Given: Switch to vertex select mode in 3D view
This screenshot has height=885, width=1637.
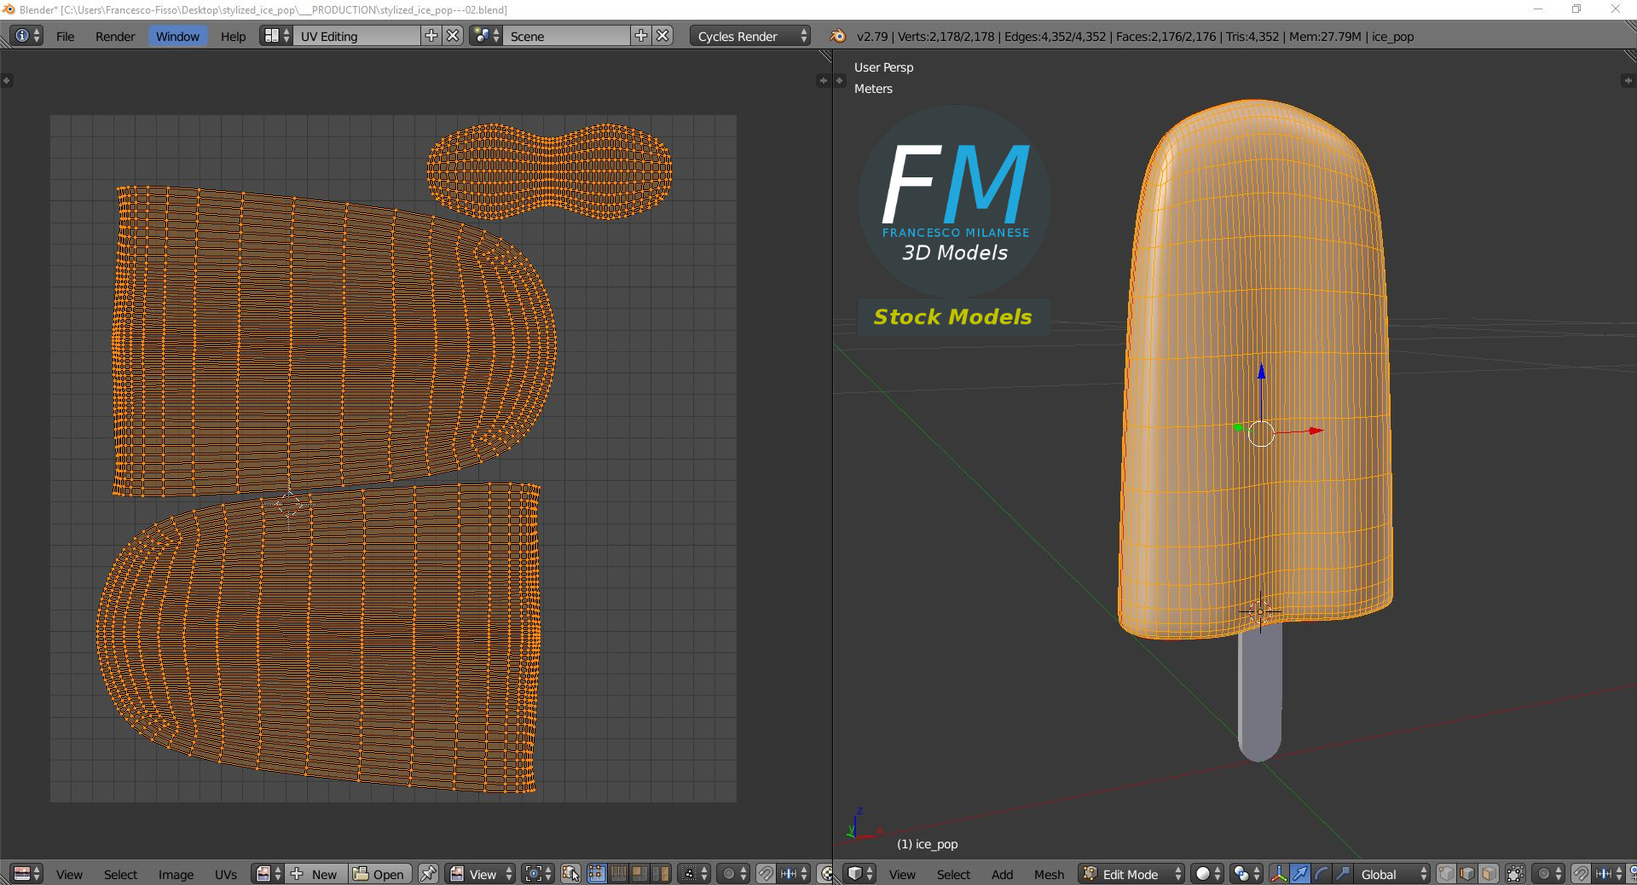Looking at the screenshot, I should coord(1446,874).
